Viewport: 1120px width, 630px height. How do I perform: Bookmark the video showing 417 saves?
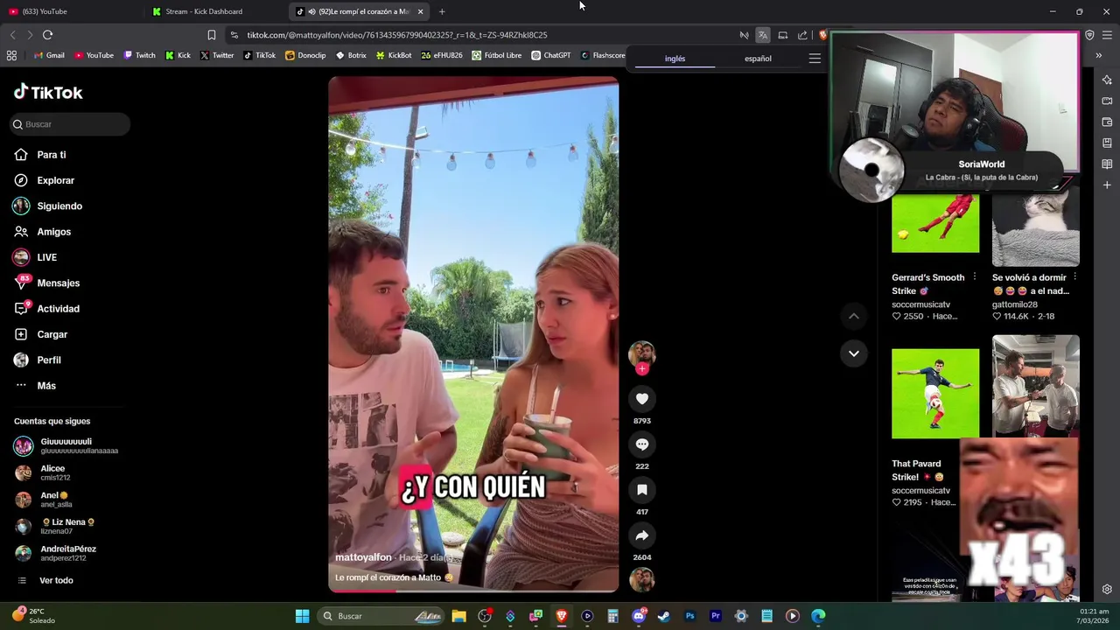coord(642,490)
